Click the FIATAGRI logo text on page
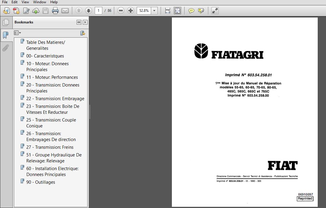The height and width of the screenshot is (208, 326). coord(237,55)
